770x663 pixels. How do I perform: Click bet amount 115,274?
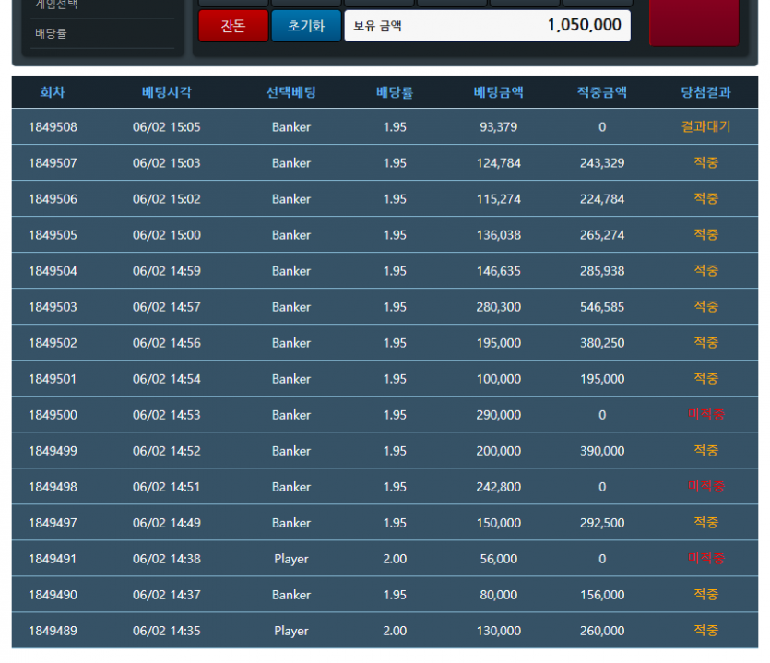(x=499, y=199)
